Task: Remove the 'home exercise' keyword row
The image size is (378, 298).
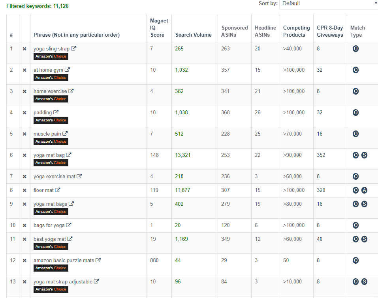Action: pyautogui.click(x=24, y=91)
